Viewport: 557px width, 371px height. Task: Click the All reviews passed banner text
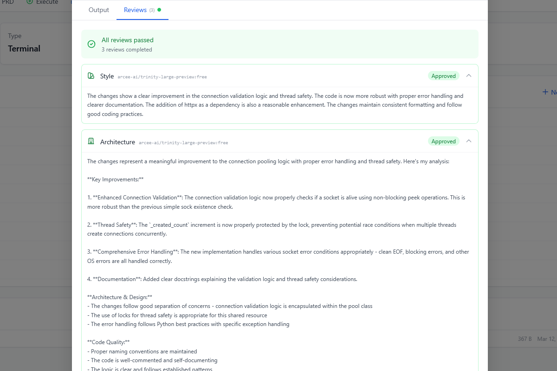pos(128,40)
